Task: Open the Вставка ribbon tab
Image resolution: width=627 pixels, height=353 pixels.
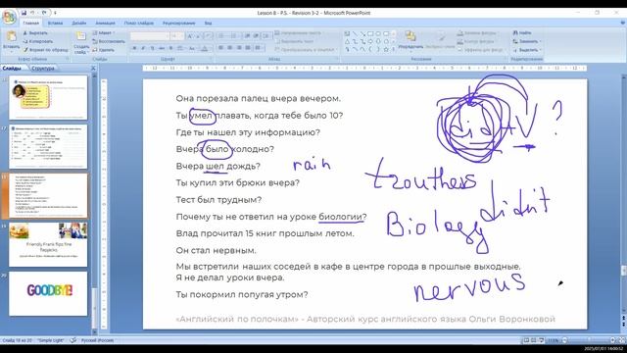Action: (55, 24)
